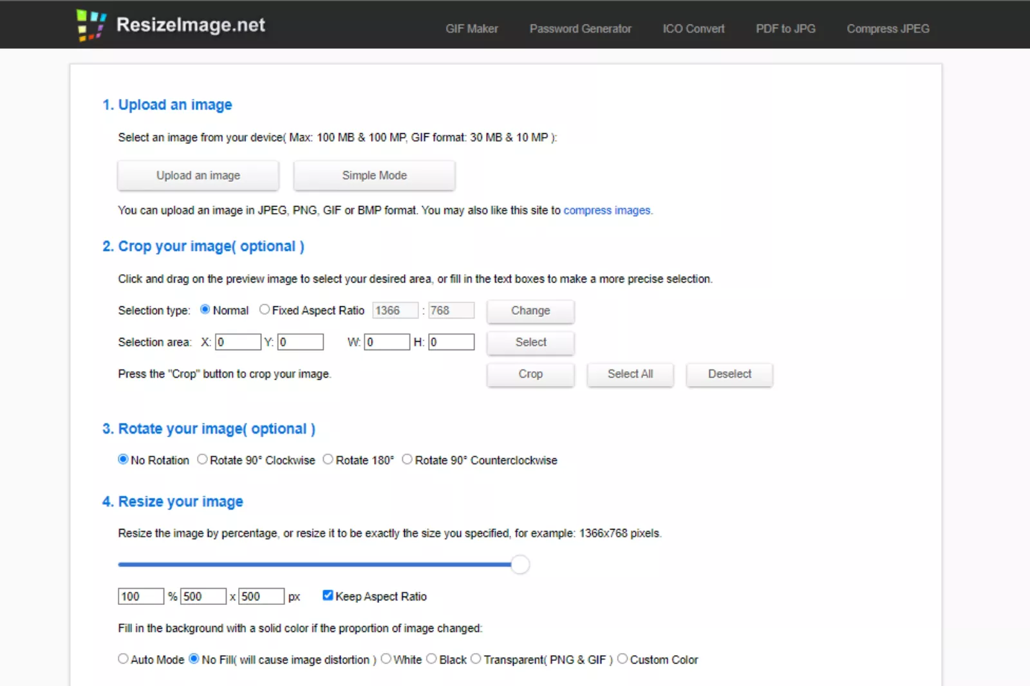Click Deselect to clear the selection
1030x686 pixels.
[x=729, y=374]
